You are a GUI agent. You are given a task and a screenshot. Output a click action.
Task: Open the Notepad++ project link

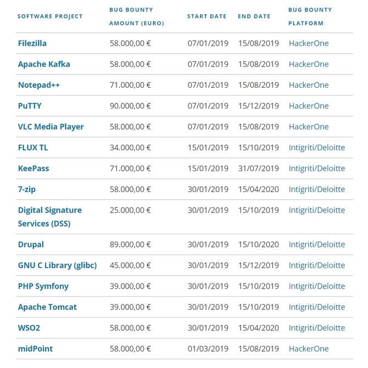click(39, 85)
